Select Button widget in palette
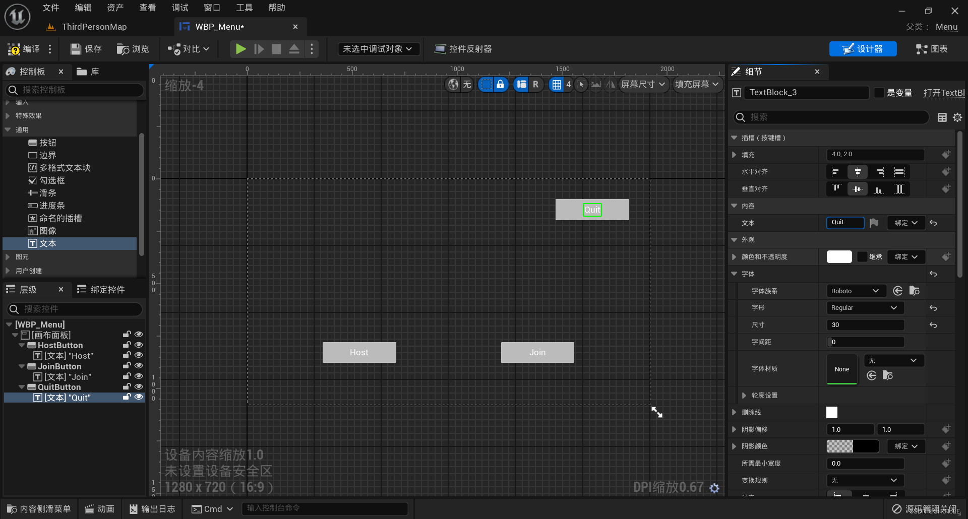 pos(43,143)
